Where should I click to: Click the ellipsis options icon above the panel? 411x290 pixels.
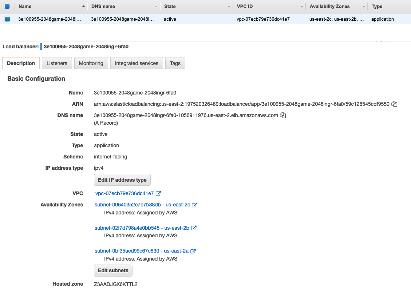(x=381, y=42)
